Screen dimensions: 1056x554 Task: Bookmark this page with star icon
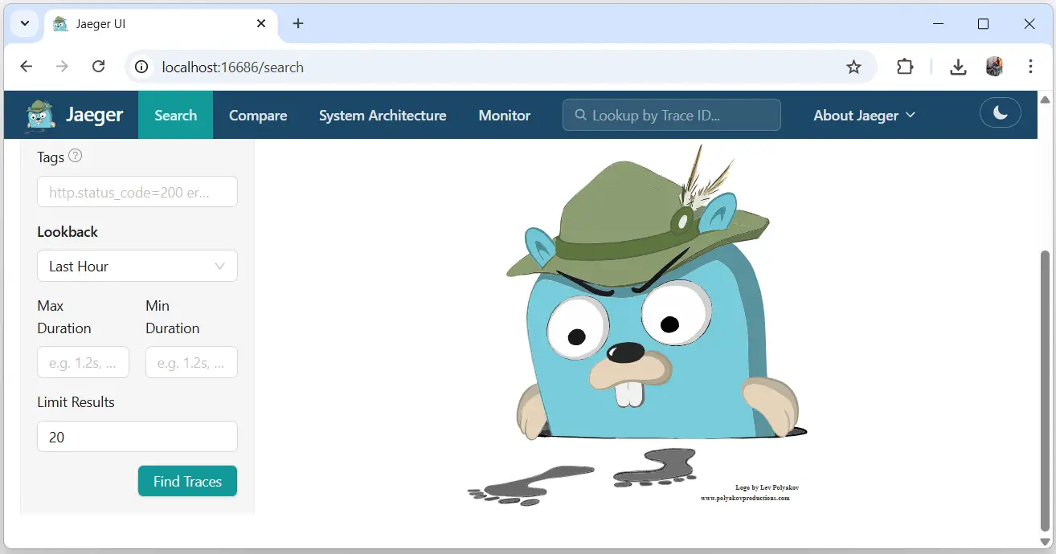853,67
